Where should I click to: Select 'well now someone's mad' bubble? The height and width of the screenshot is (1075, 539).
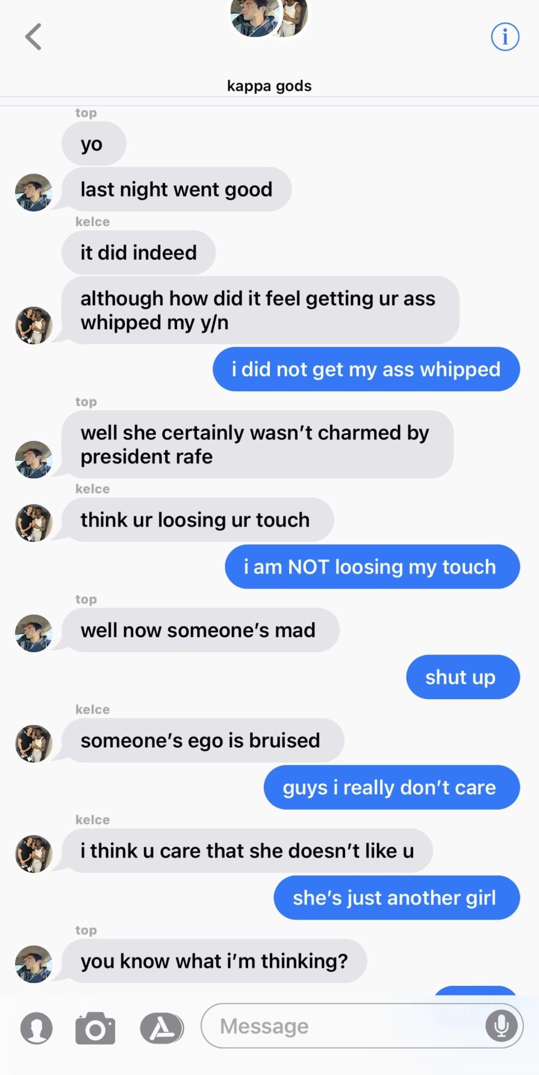(x=200, y=630)
